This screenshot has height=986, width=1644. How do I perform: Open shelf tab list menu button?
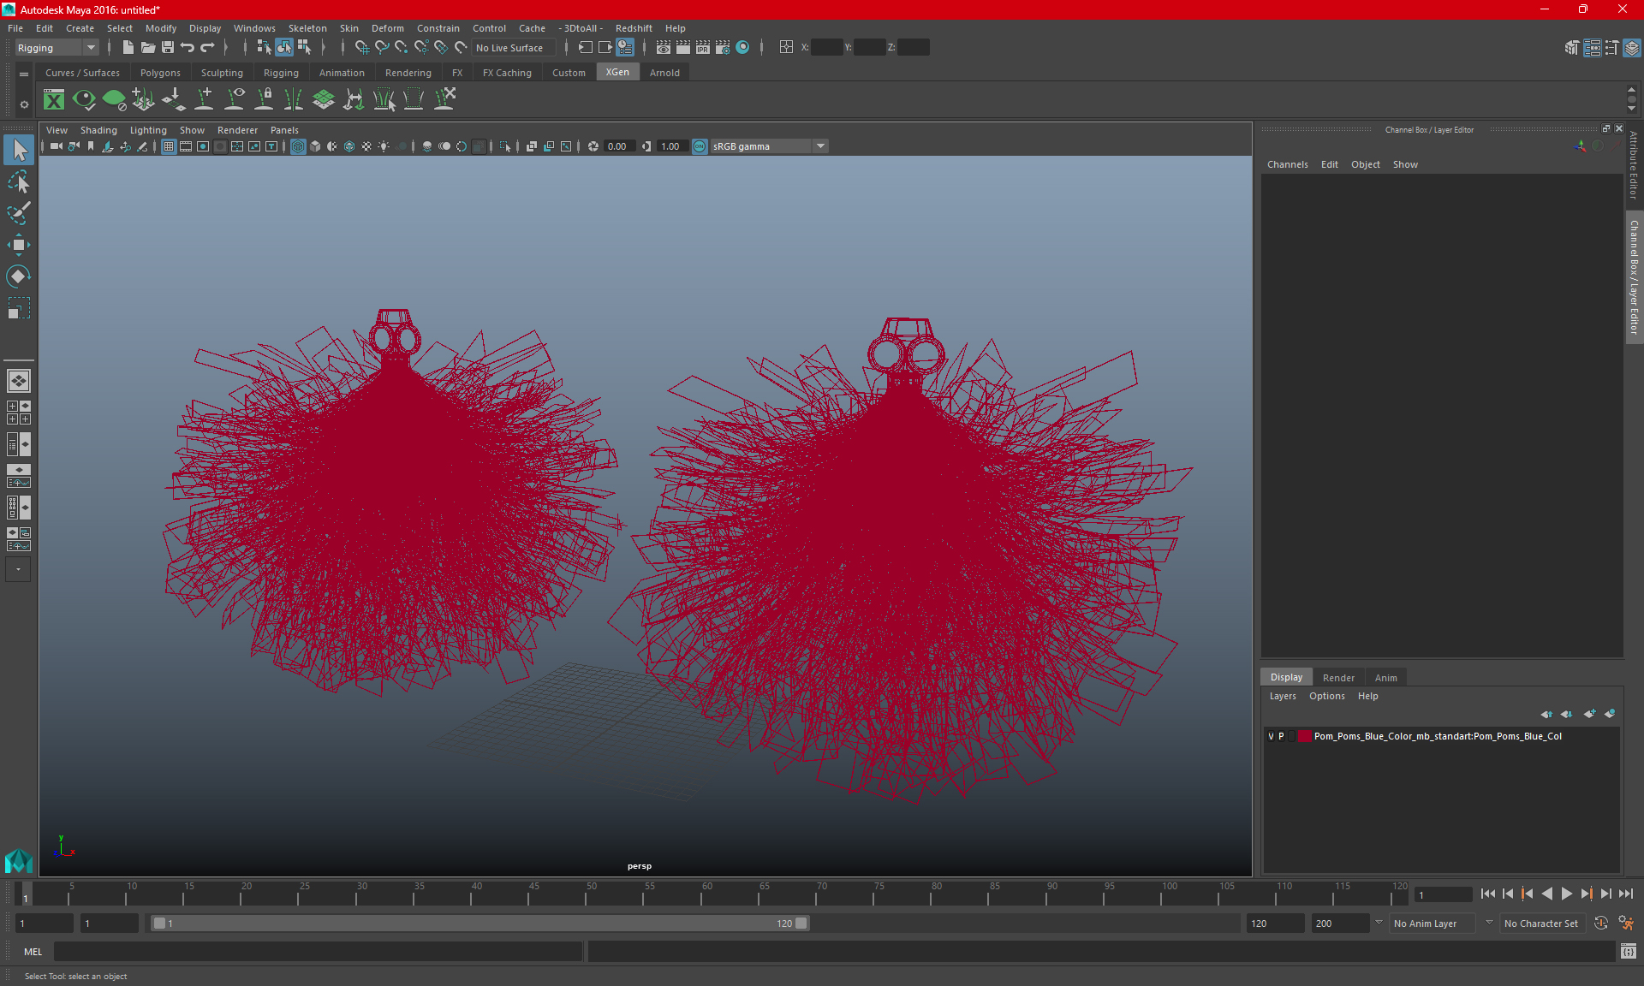[x=24, y=74]
